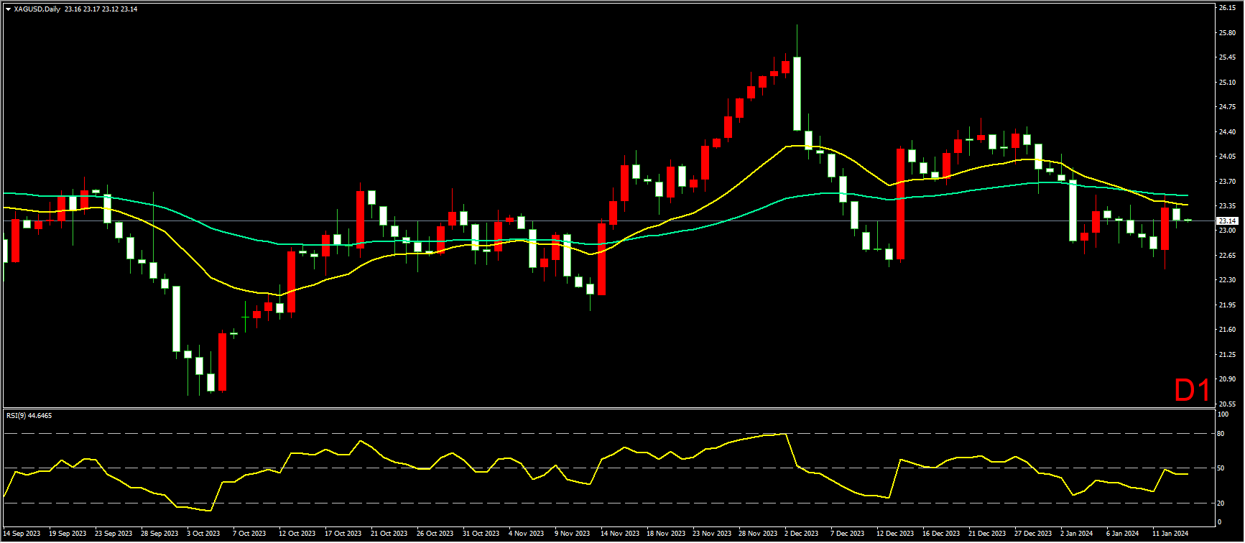Click the 2 Dec 2023 date label
The width and height of the screenshot is (1245, 543).
802,534
